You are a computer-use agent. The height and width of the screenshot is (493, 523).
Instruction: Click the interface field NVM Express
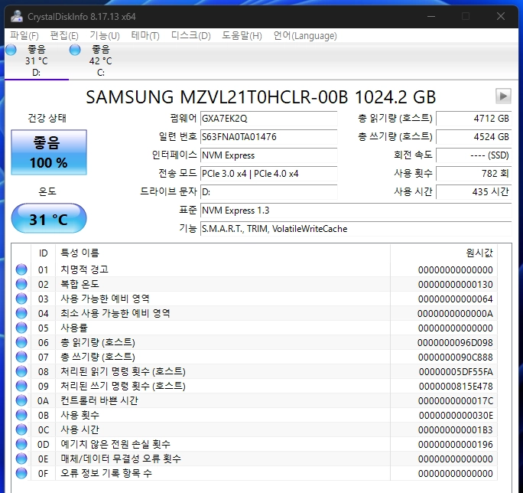coord(268,155)
